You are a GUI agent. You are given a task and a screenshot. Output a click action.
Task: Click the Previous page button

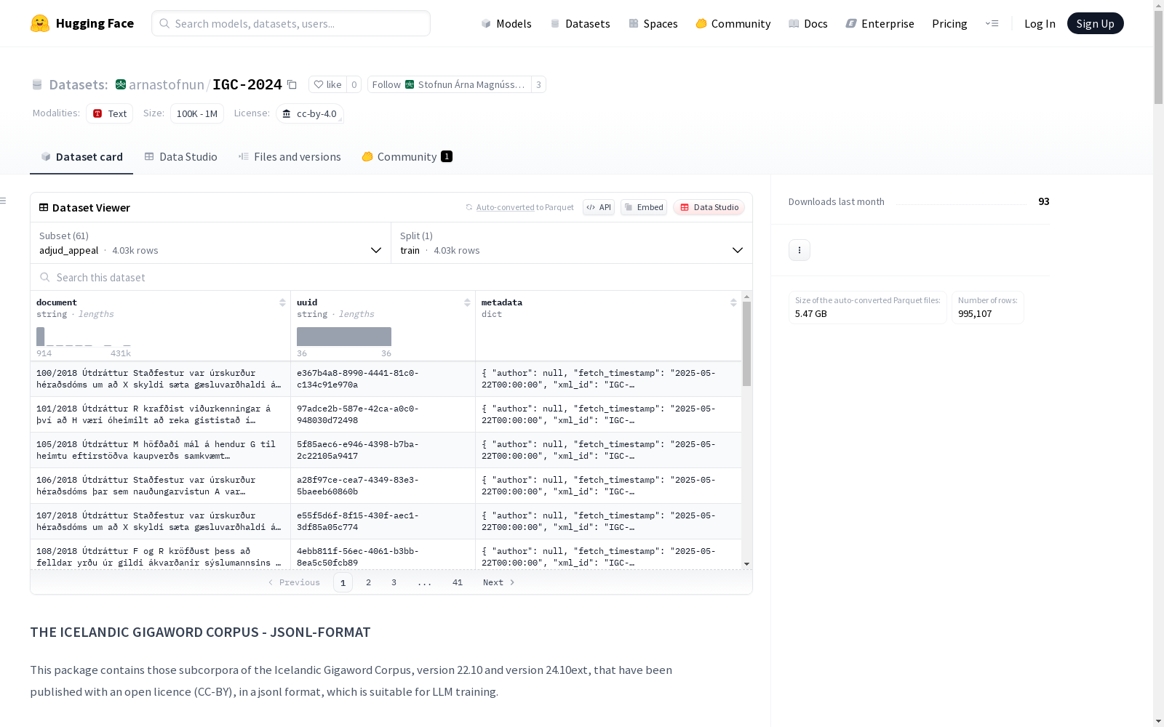point(294,582)
